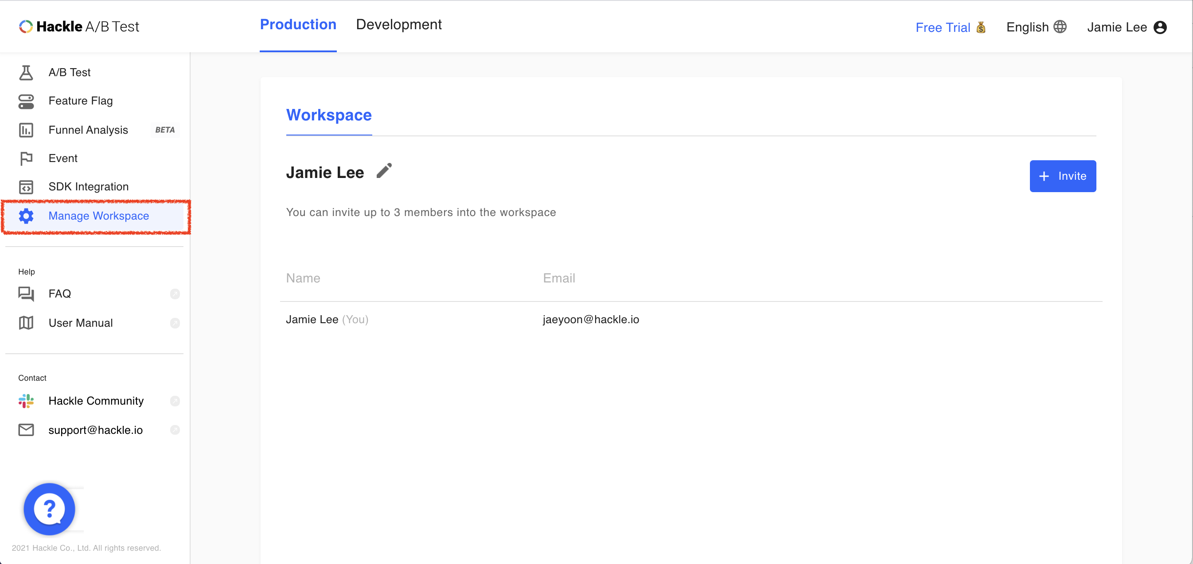This screenshot has height=564, width=1193.
Task: Click the user avatar icon in header
Action: [1160, 27]
